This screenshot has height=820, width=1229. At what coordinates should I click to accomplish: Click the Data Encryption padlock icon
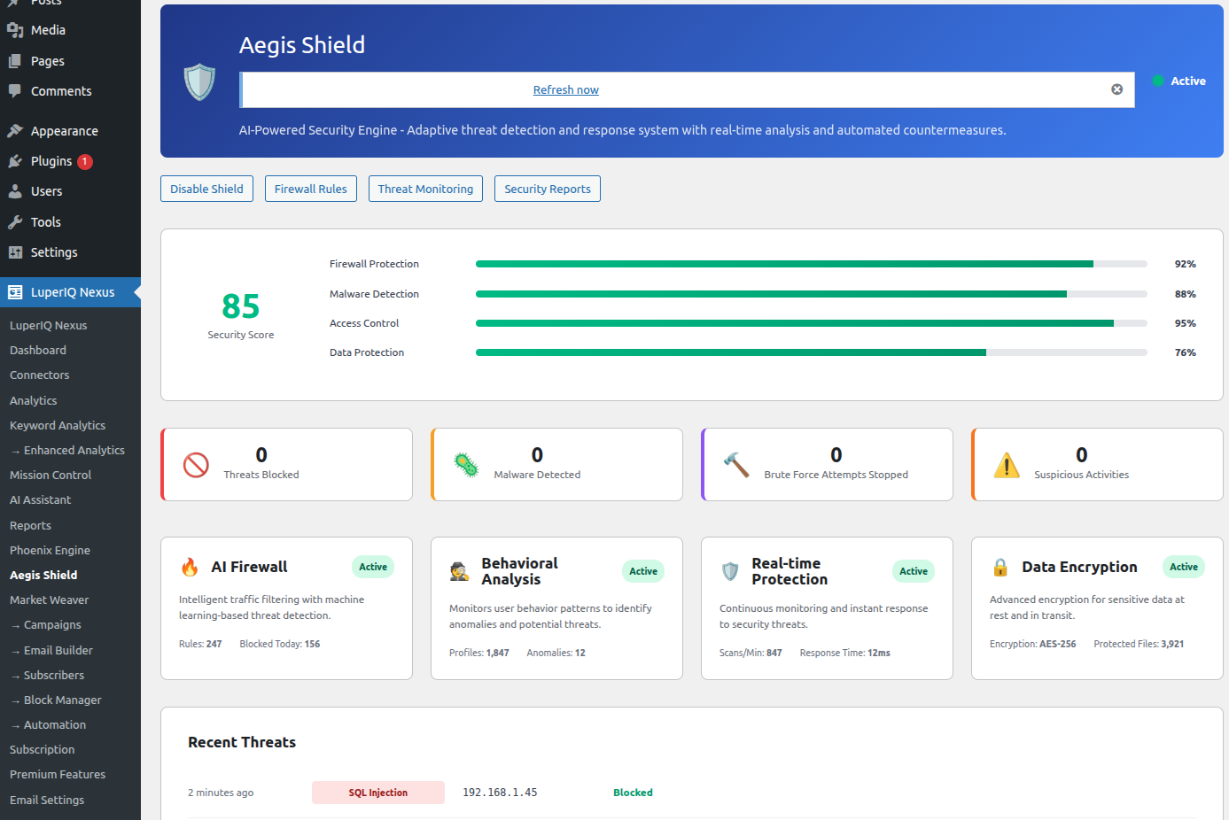[x=1000, y=567]
